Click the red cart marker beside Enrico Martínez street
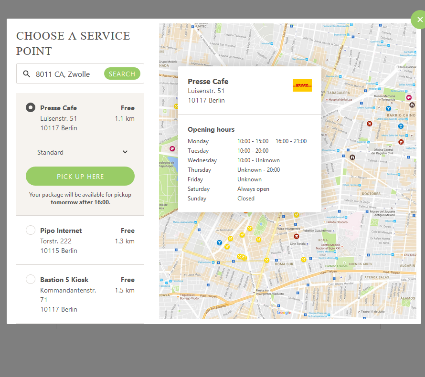The image size is (425, 377). (369, 124)
